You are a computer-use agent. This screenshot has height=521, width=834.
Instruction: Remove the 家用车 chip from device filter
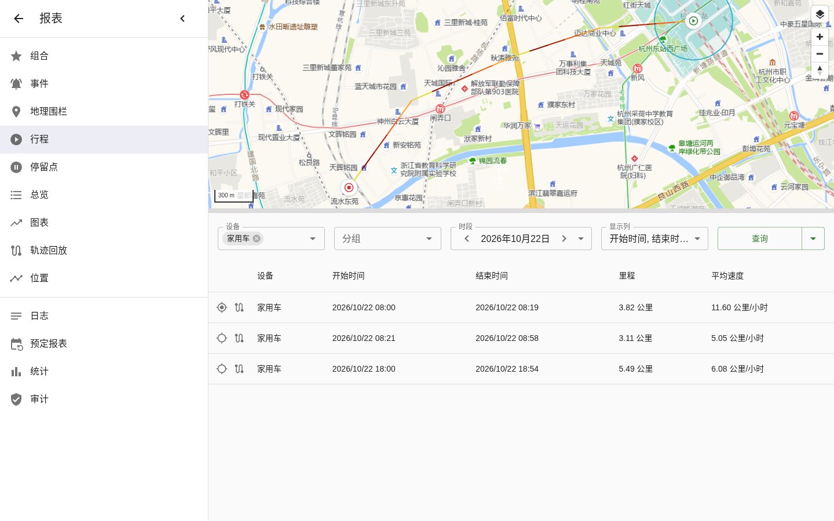257,239
